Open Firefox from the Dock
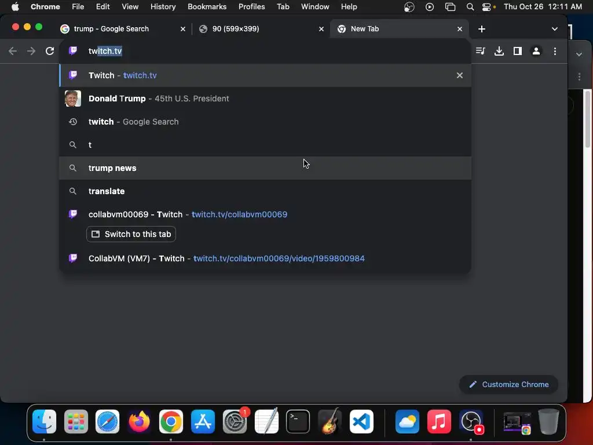Viewport: 593px width, 445px height. [139, 421]
